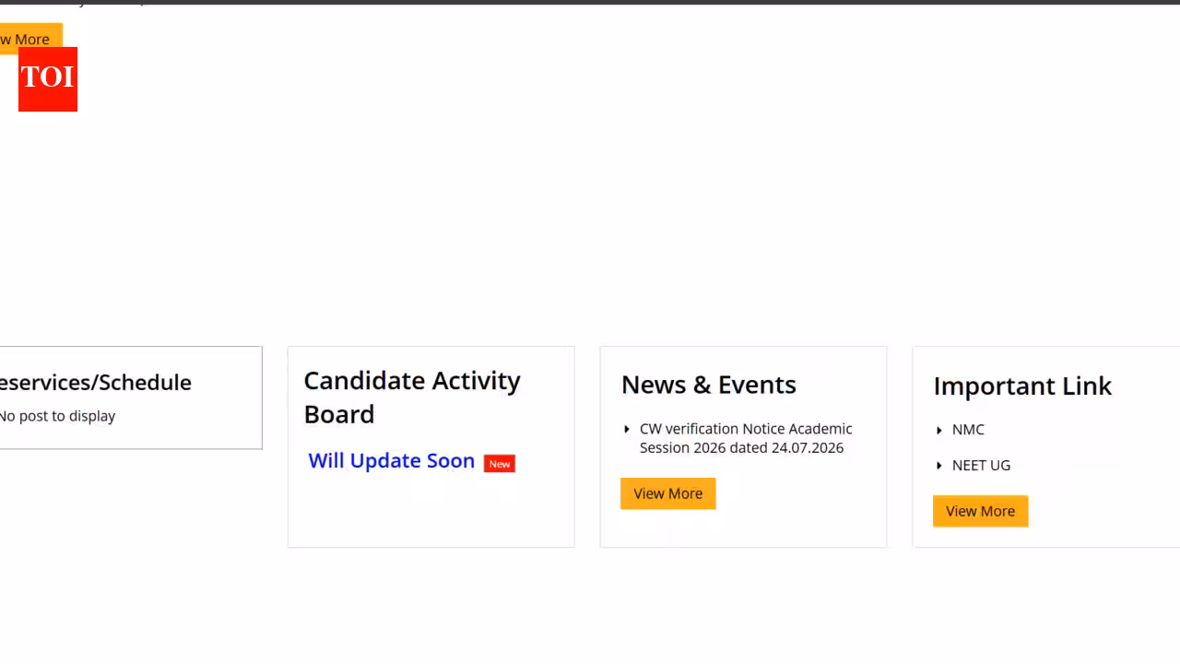Image resolution: width=1180 pixels, height=664 pixels.
Task: Click the eservices/Schedule card box
Action: click(x=131, y=398)
